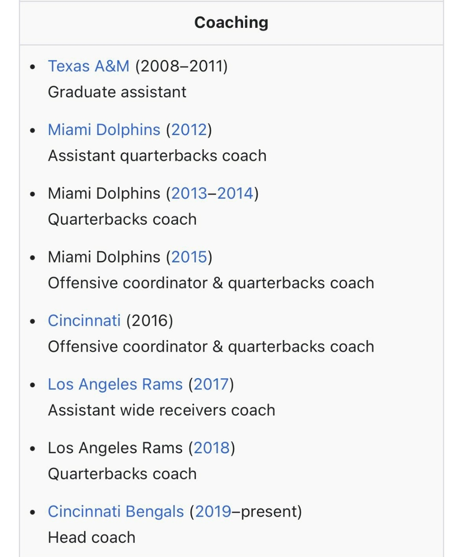
Task: Follow the 2014 season link
Action: click(x=235, y=193)
